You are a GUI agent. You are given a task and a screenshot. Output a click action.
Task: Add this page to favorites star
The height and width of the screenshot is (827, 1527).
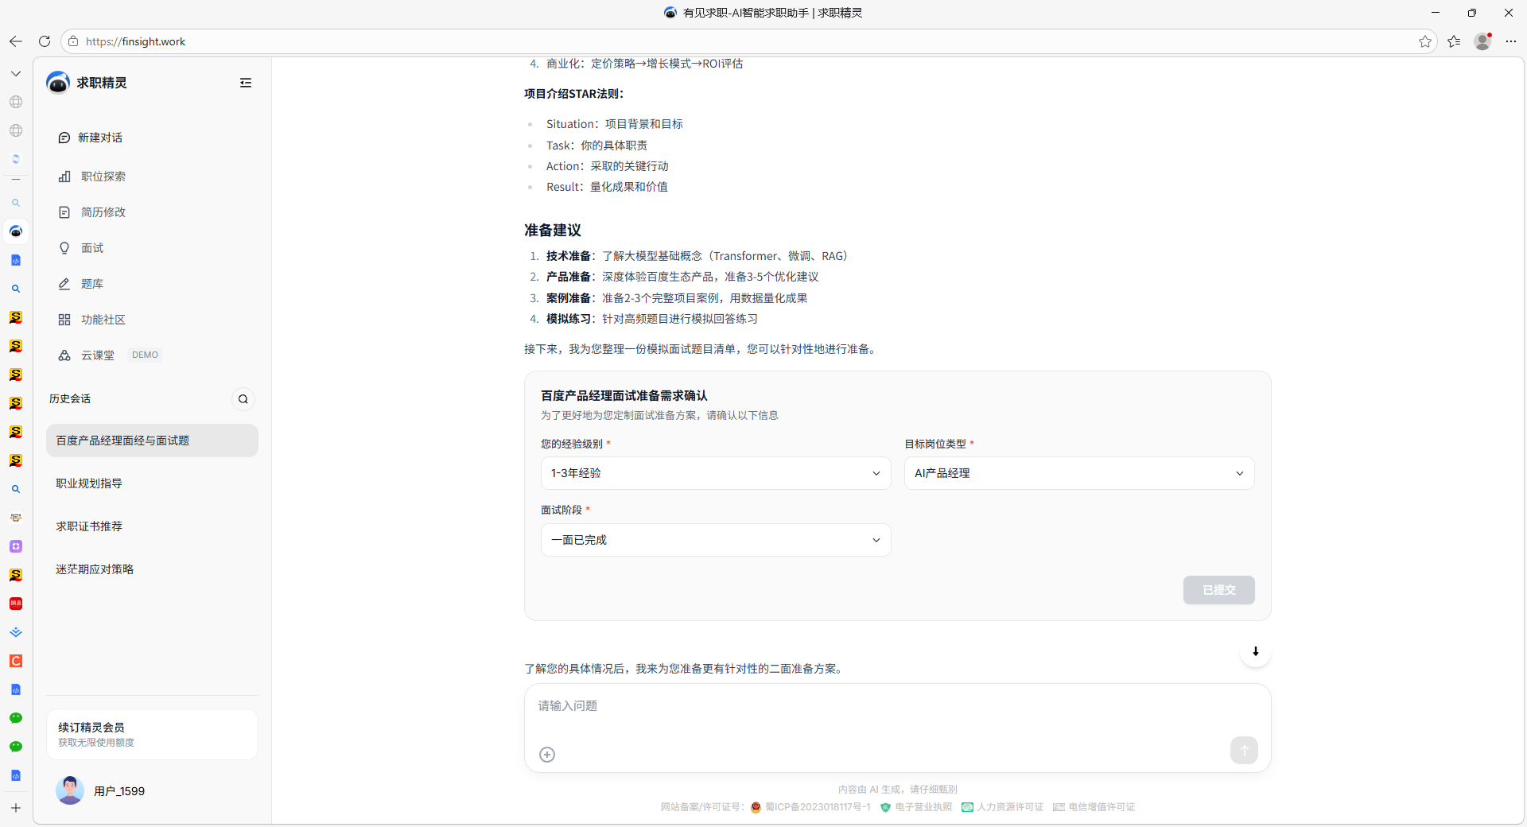click(x=1425, y=41)
